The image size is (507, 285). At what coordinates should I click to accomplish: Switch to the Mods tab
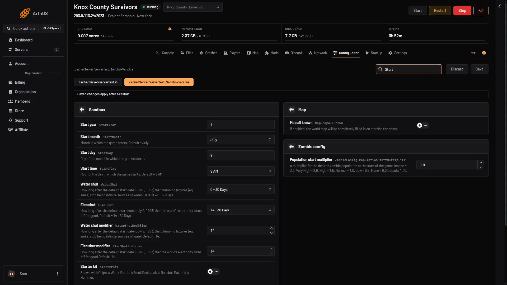(271, 53)
